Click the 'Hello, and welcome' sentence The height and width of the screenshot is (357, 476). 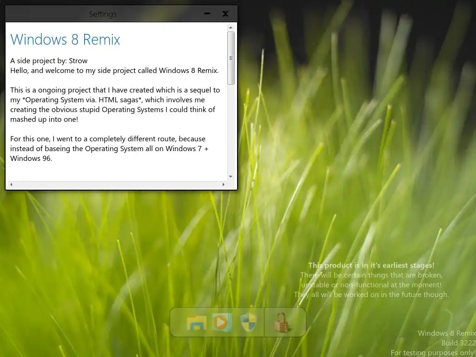pos(114,71)
